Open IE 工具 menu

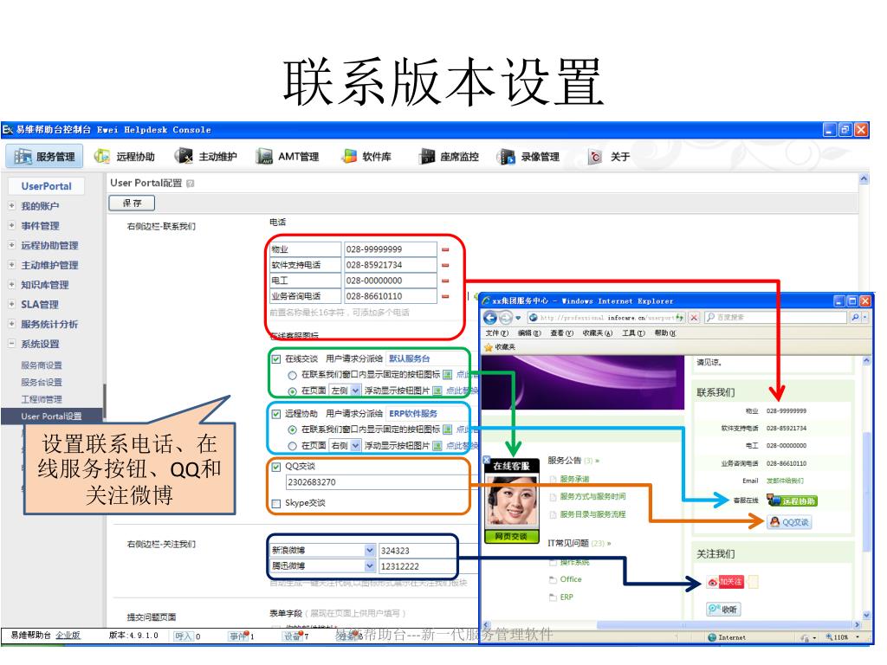tap(633, 333)
